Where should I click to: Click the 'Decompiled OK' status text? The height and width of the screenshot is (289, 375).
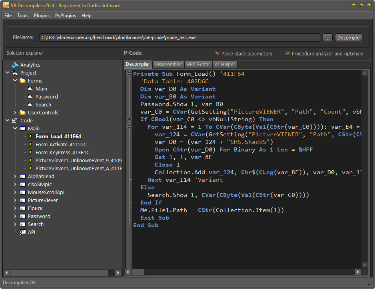coord(19,283)
